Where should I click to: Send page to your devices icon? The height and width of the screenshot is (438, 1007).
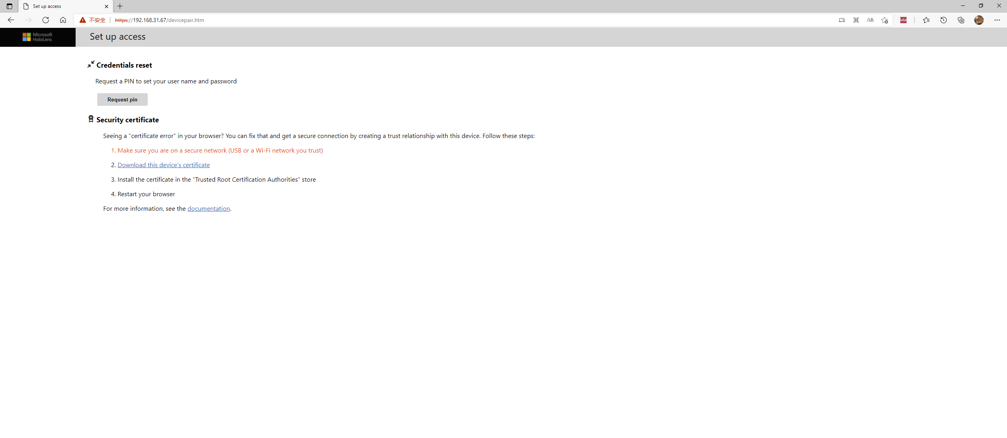click(842, 20)
